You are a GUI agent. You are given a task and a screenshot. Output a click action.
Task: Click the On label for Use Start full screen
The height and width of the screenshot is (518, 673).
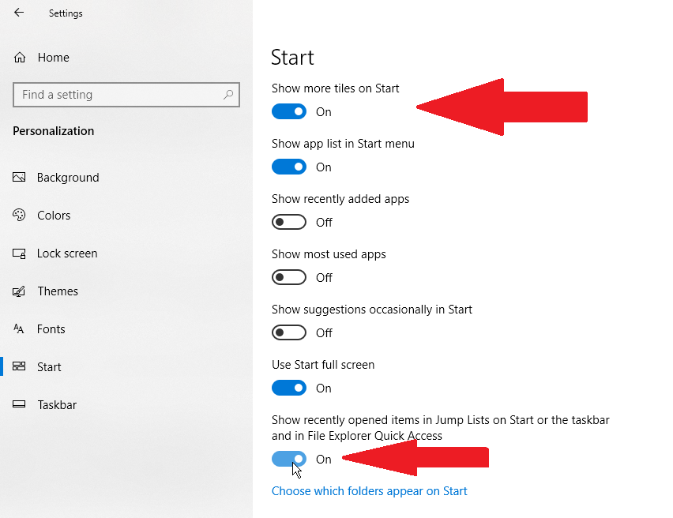pos(324,388)
